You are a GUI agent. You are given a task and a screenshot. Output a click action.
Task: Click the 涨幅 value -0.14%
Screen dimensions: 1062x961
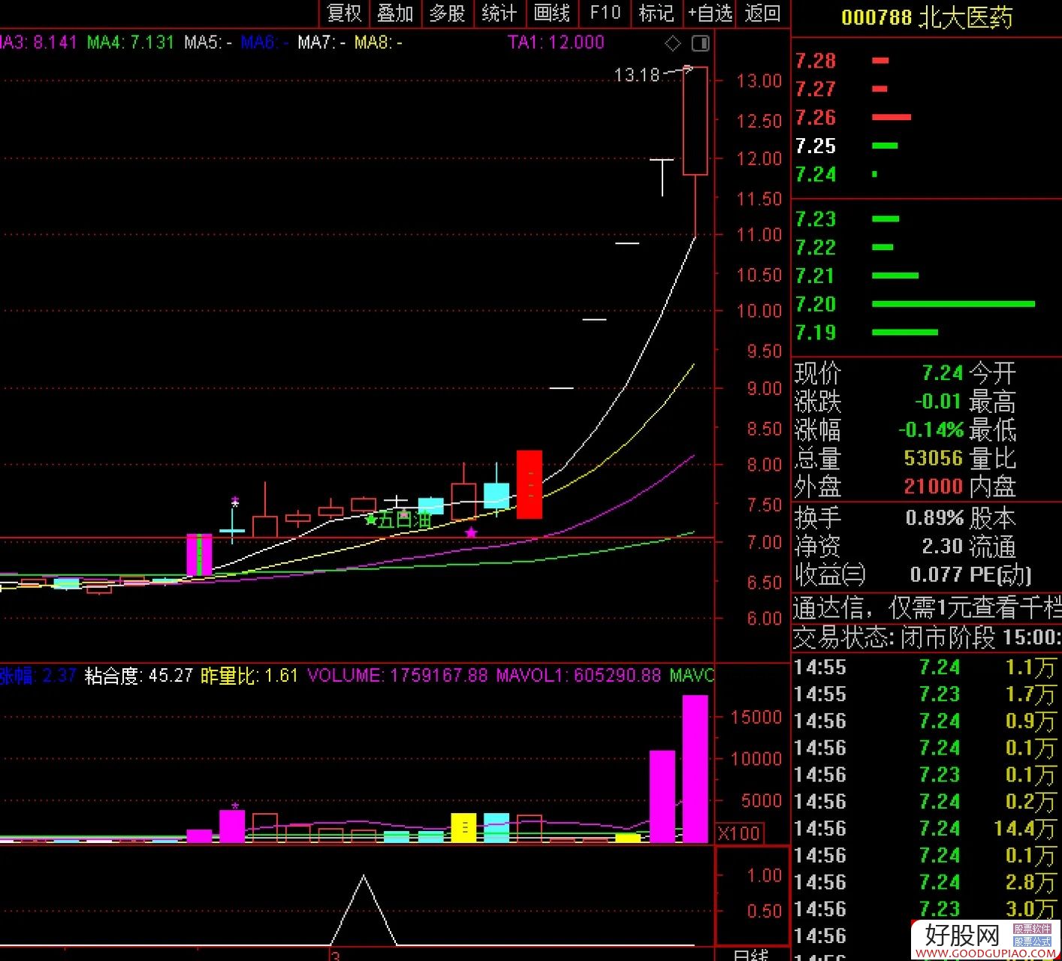coord(931,430)
